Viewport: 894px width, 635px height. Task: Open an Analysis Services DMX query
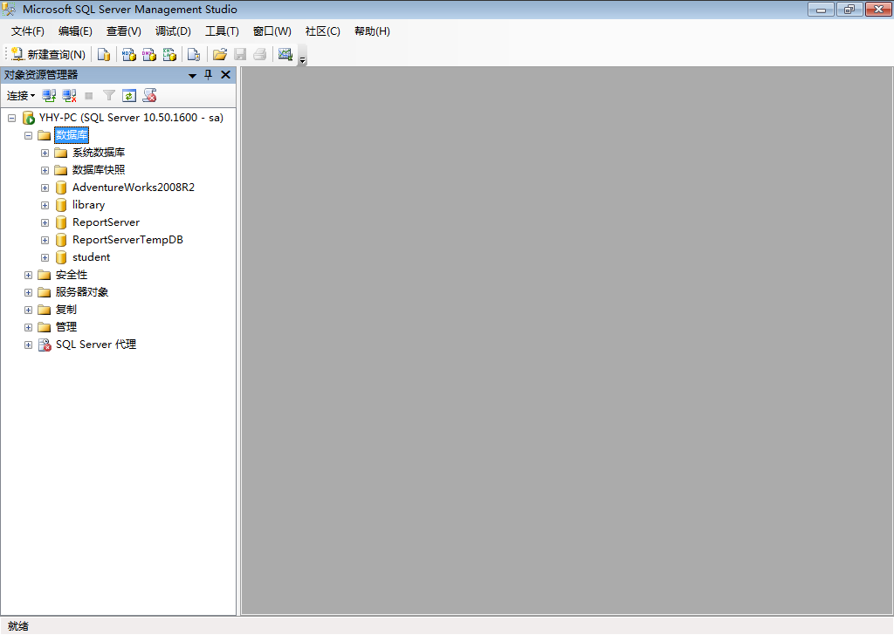pyautogui.click(x=149, y=54)
